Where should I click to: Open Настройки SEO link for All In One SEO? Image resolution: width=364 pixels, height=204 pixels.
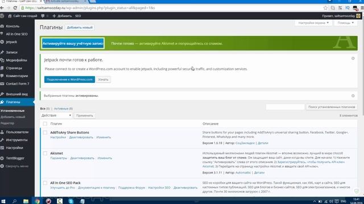click(159, 188)
